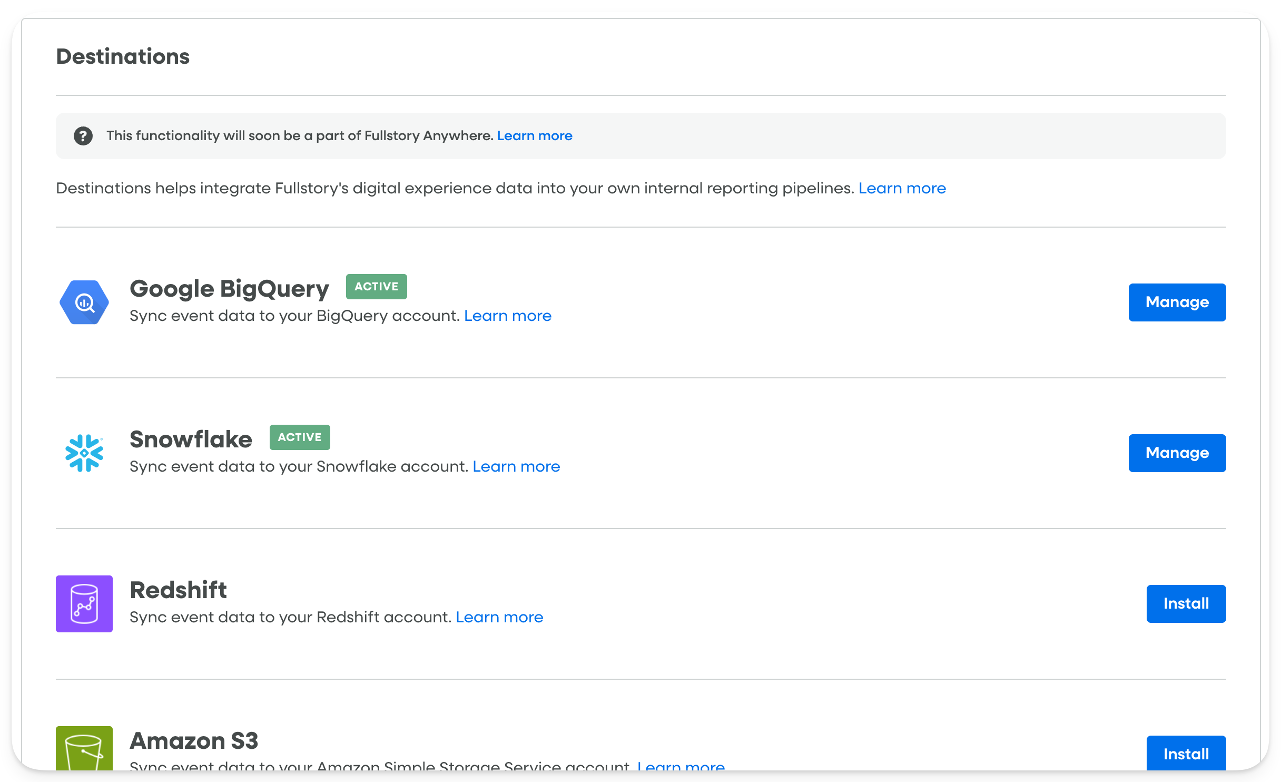Screen dimensions: 1281x782
Task: Click 'Sync event data to your Redshift account' text
Action: tap(291, 617)
